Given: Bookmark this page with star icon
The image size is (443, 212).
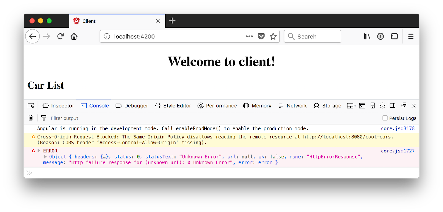Looking at the screenshot, I should (273, 37).
